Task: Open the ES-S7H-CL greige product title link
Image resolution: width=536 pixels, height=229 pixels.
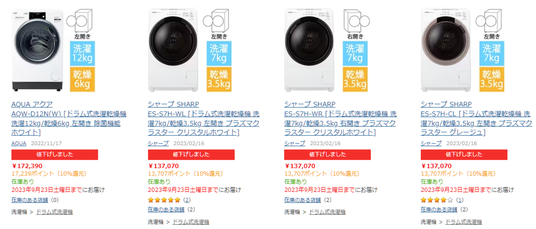Action: click(476, 118)
